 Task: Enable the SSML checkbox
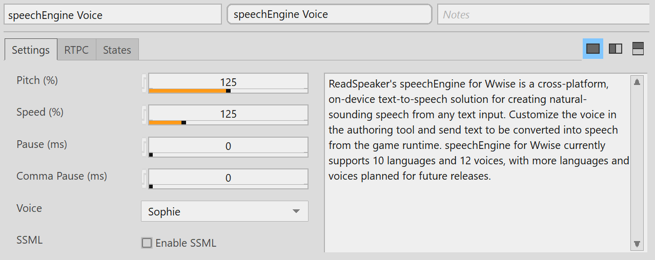coord(147,243)
